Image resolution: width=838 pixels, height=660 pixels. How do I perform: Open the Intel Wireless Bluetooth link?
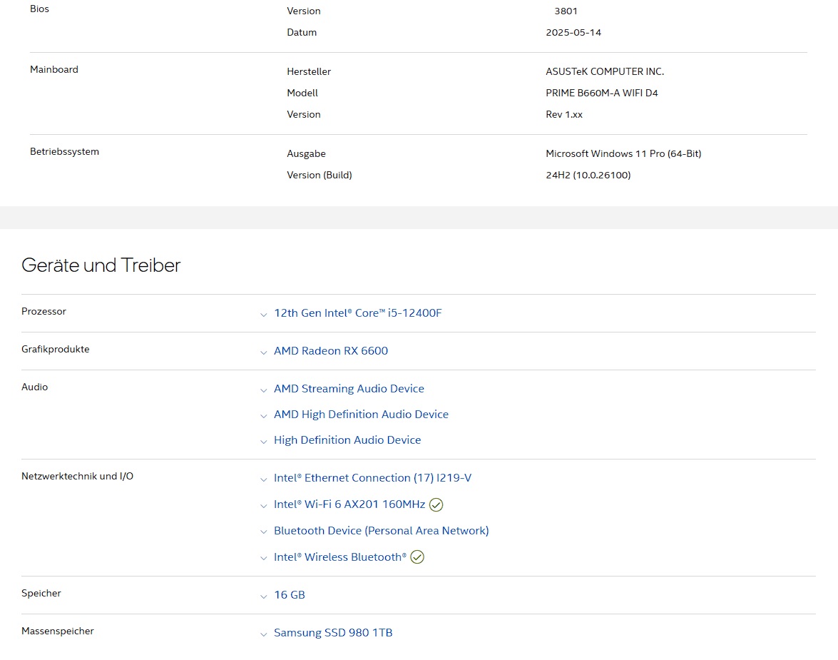pos(340,557)
